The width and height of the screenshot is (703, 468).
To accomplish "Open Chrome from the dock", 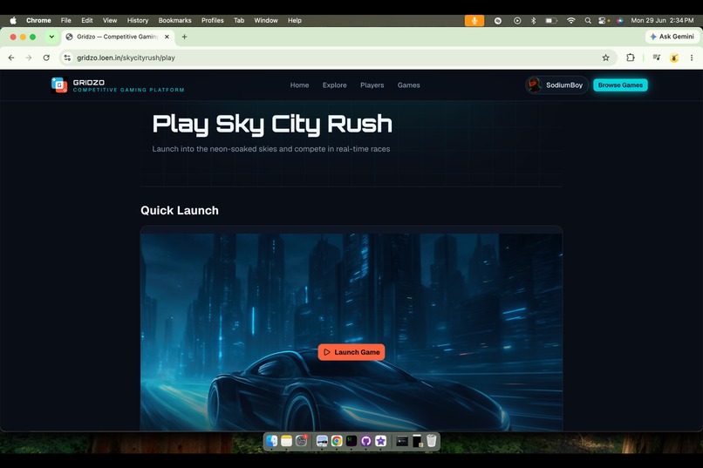I will (x=337, y=441).
